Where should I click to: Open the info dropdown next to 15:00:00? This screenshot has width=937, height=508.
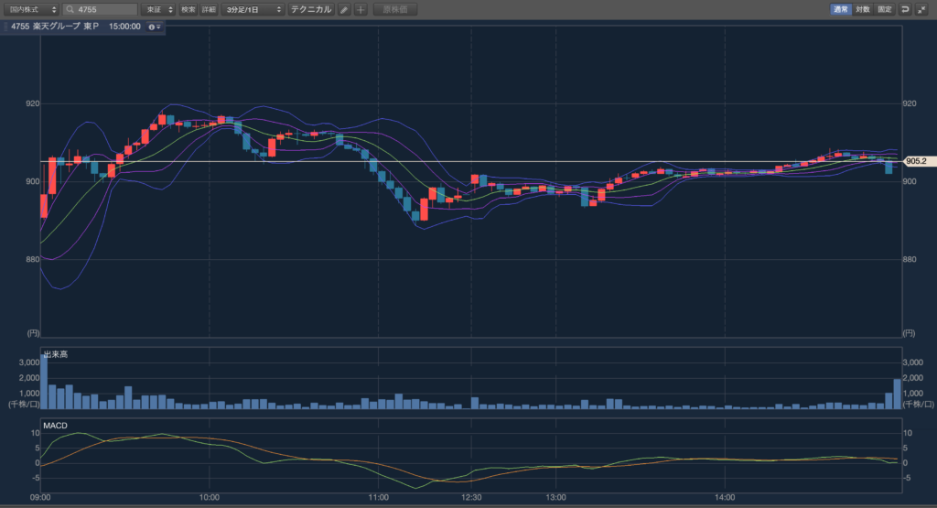[154, 27]
